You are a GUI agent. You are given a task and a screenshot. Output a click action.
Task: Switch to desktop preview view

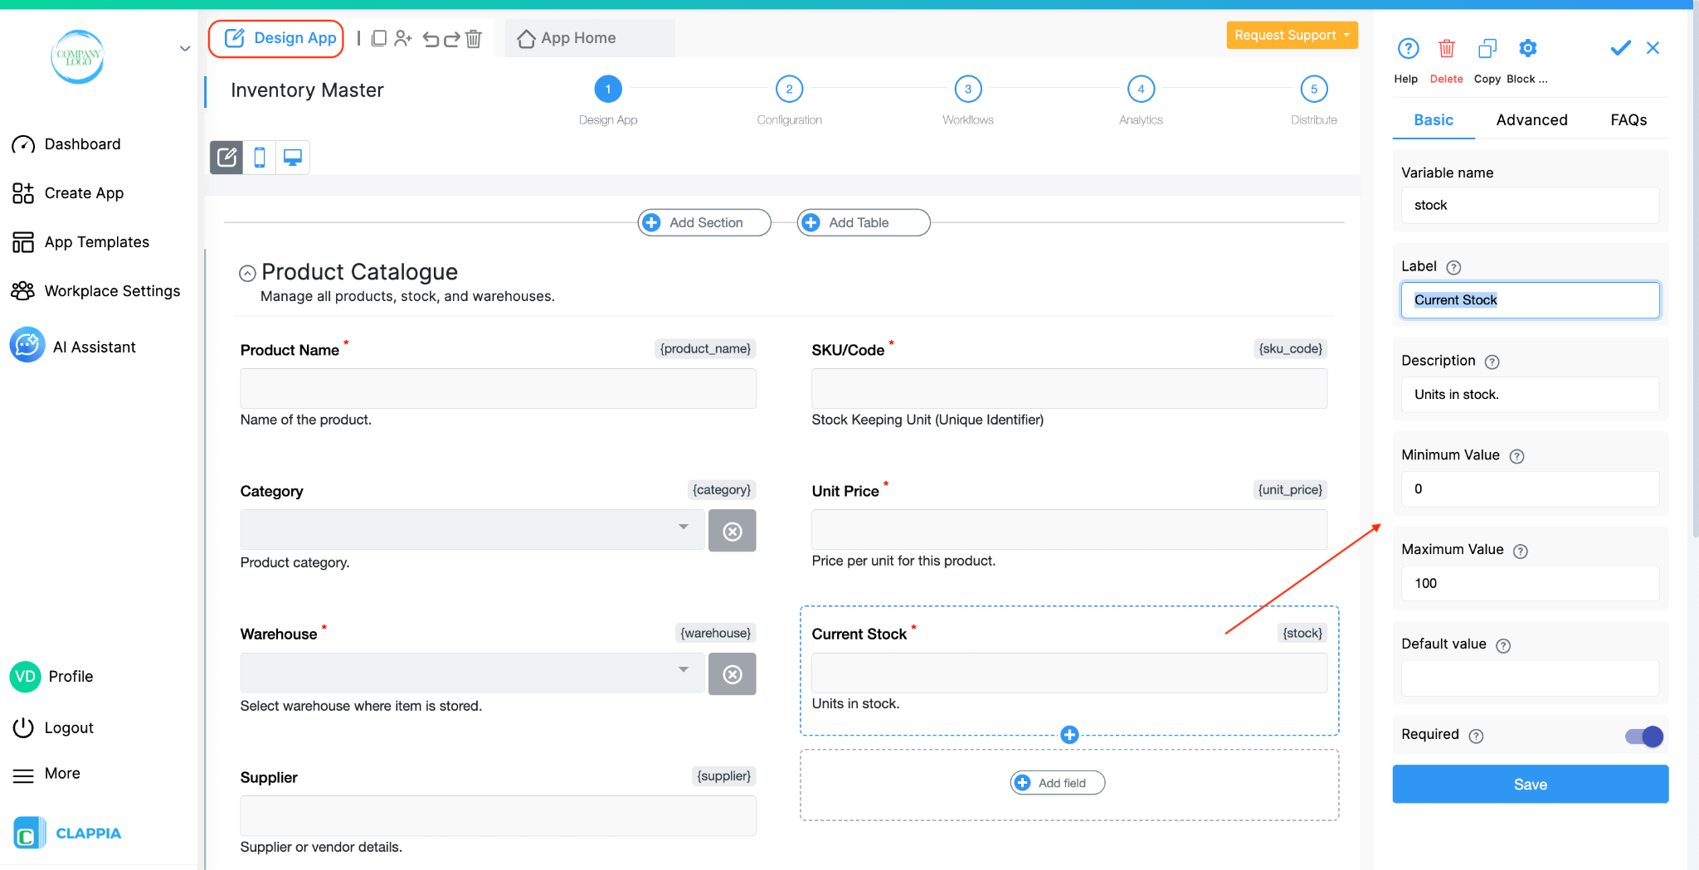[291, 157]
